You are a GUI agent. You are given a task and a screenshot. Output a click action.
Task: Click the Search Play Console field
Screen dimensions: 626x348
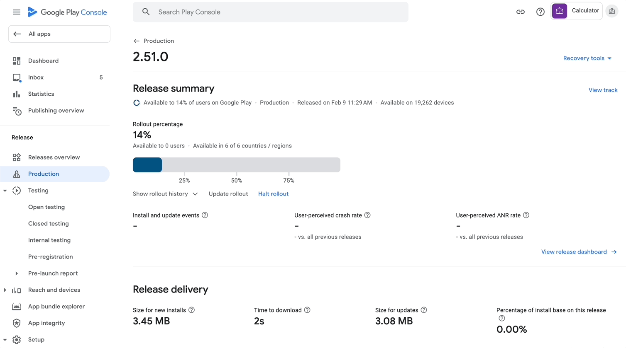[271, 12]
